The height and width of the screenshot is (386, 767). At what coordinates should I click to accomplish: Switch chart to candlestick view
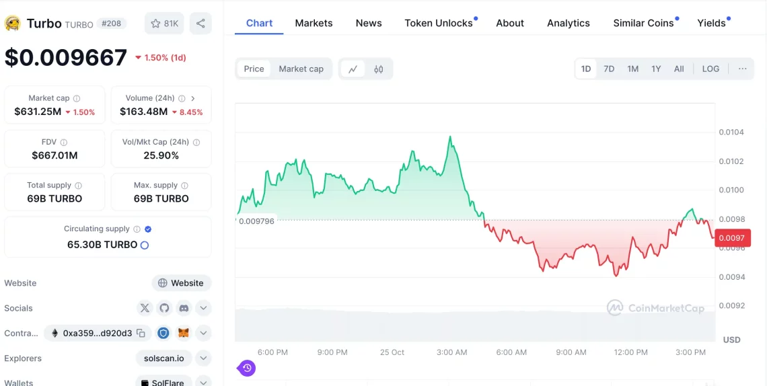378,69
